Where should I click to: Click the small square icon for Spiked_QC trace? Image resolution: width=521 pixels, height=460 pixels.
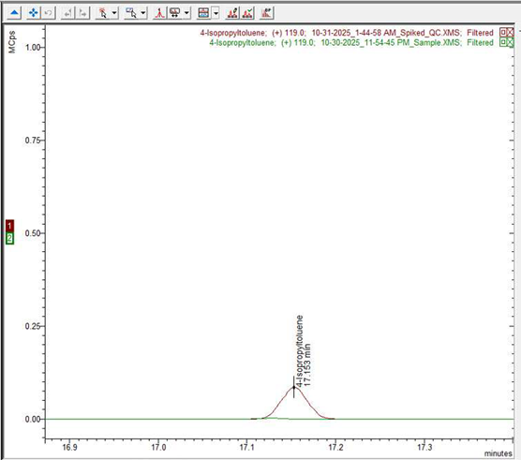point(502,32)
